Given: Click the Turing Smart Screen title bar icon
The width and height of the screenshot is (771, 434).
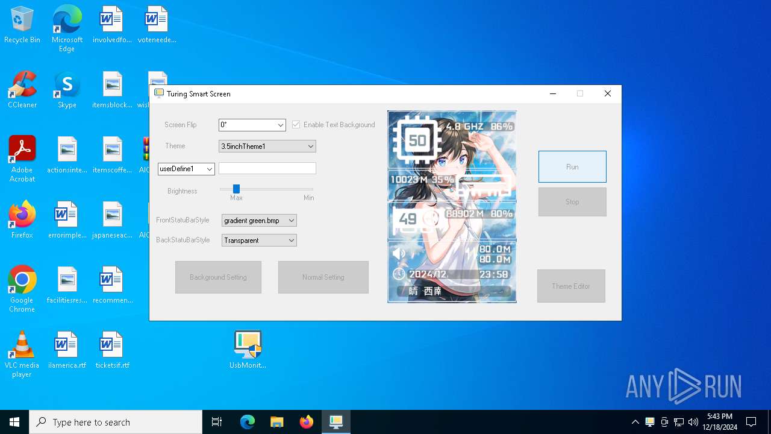Looking at the screenshot, I should pos(159,93).
